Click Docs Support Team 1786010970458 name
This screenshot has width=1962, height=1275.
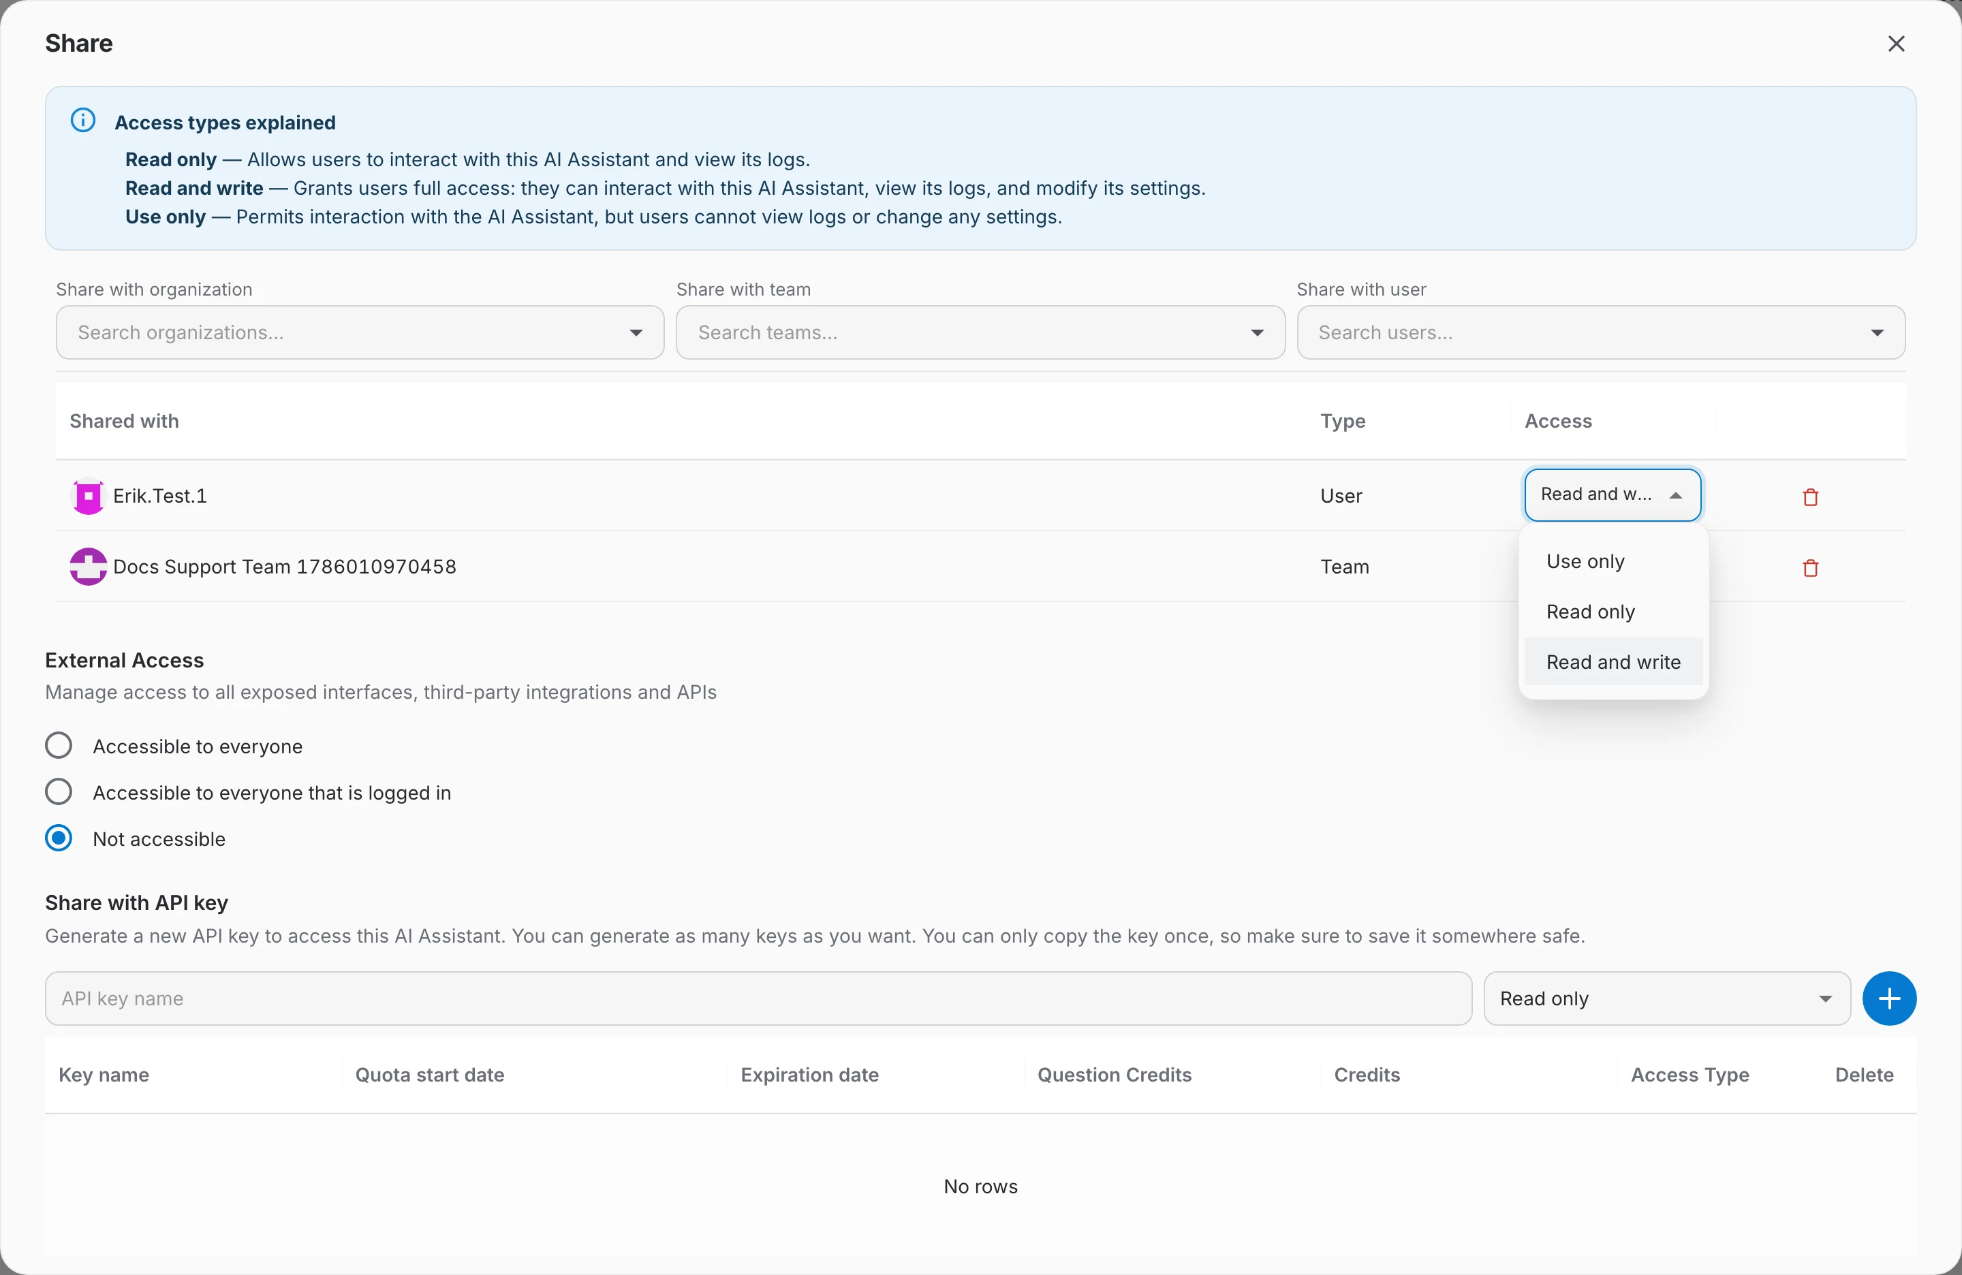284,567
